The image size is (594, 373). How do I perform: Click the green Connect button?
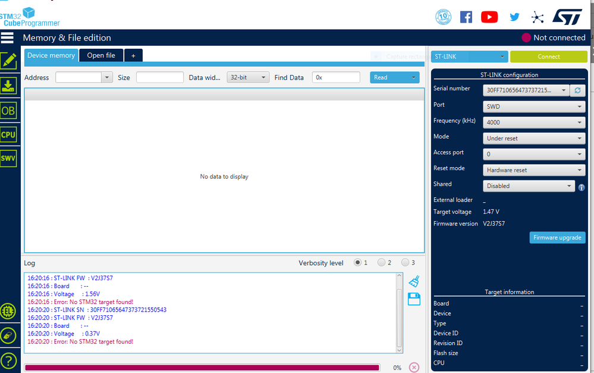(x=549, y=57)
